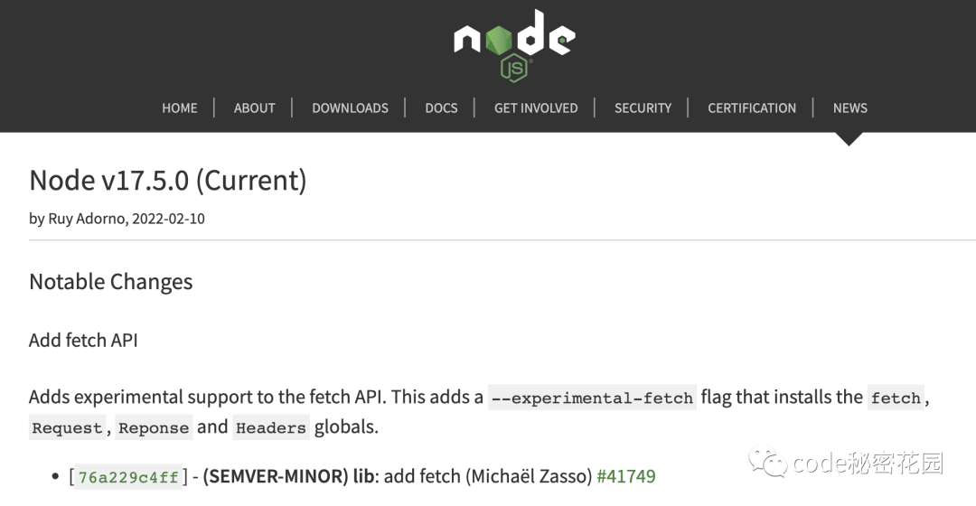
Task: Click the Notable Changes heading
Action: (110, 282)
